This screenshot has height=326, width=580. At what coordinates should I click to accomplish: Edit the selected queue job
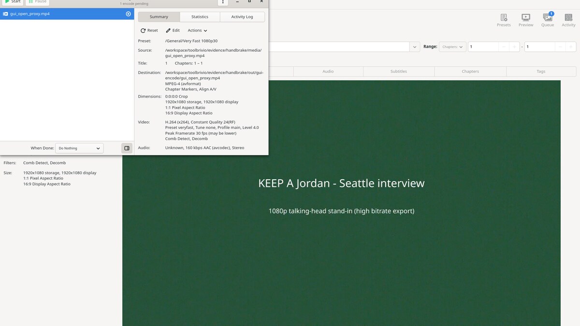tap(173, 30)
